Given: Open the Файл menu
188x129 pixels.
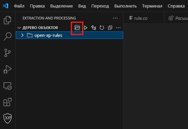Looking at the screenshot, I should [19, 6].
